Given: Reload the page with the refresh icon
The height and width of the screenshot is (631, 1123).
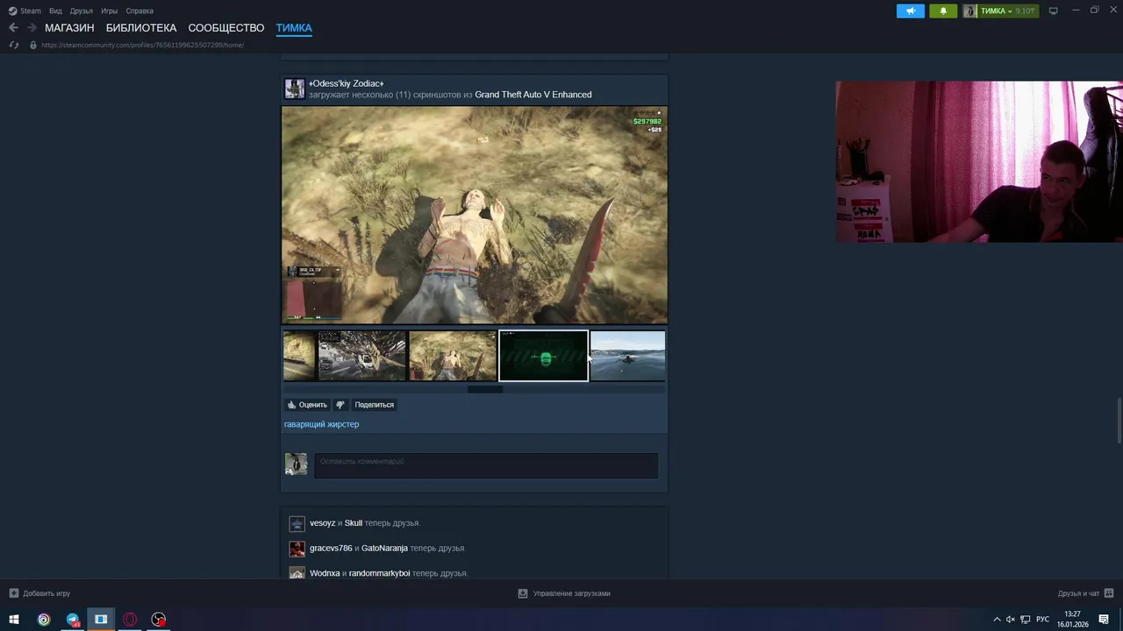Looking at the screenshot, I should [14, 45].
